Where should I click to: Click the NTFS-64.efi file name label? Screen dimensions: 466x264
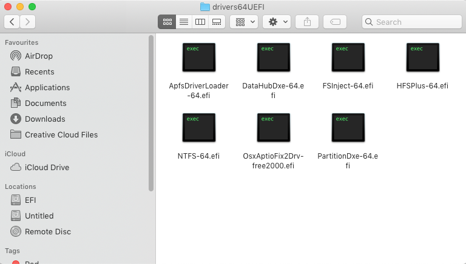tap(198, 156)
